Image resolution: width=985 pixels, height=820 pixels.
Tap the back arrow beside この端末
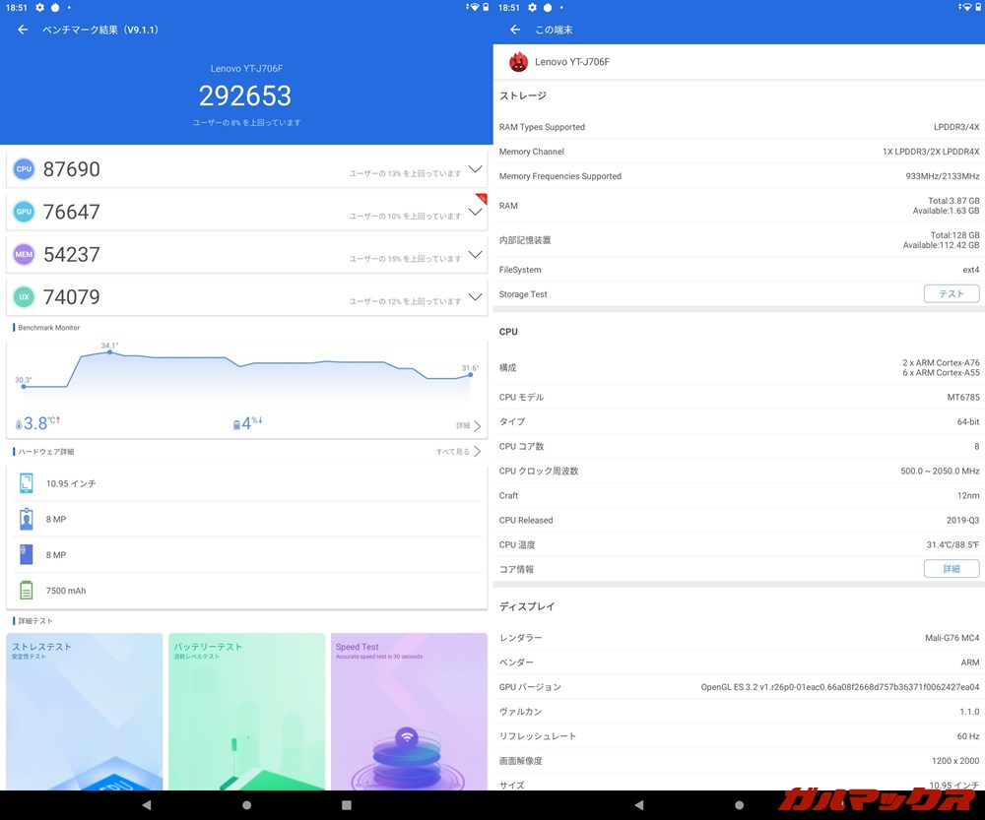coord(515,30)
